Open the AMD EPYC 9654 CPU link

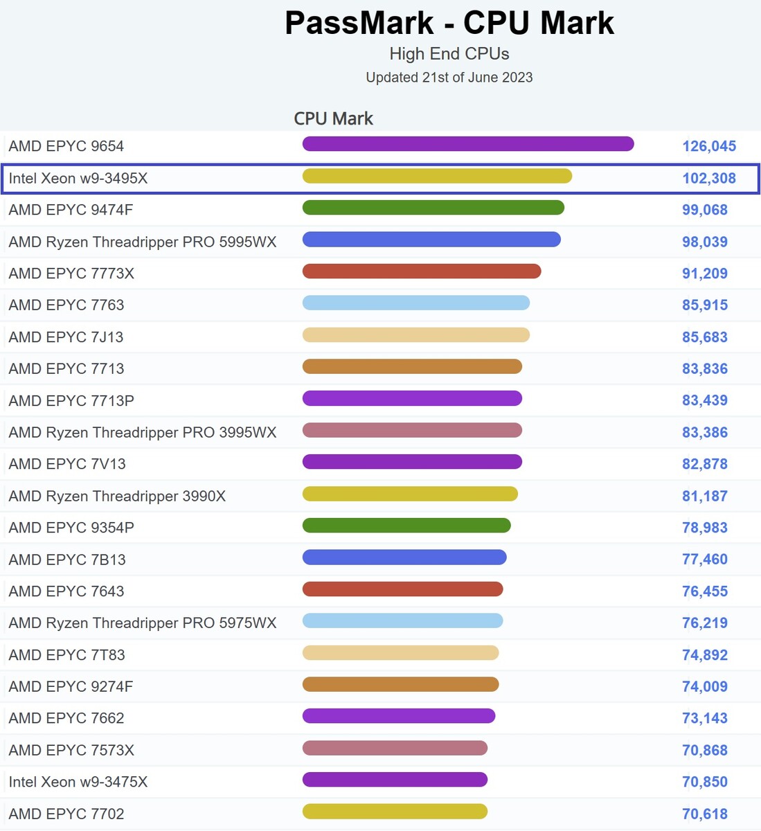(66, 146)
